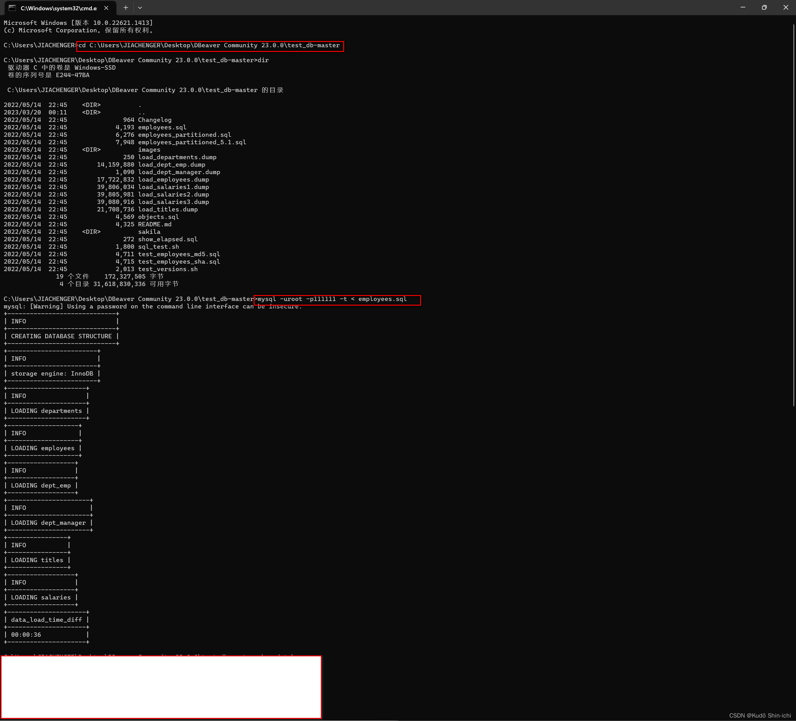Image resolution: width=796 pixels, height=721 pixels.
Task: Click the load_salaries1.dump listing entry
Action: [x=174, y=187]
